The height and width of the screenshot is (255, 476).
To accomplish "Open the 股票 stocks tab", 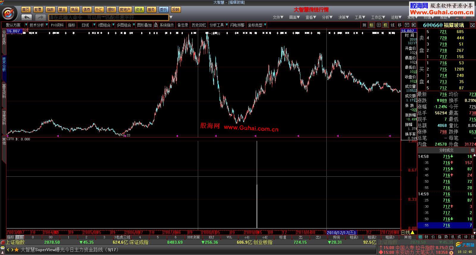I will [x=38, y=10].
